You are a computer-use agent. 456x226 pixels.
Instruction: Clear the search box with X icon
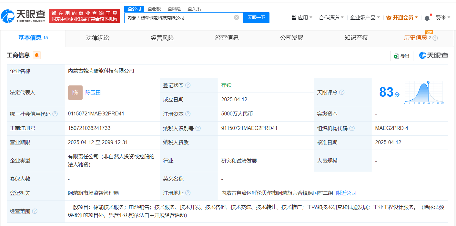coord(237,18)
